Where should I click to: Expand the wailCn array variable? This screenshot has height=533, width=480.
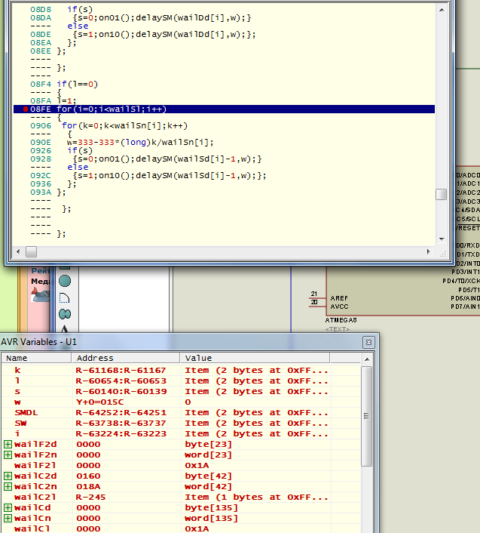(x=8, y=519)
